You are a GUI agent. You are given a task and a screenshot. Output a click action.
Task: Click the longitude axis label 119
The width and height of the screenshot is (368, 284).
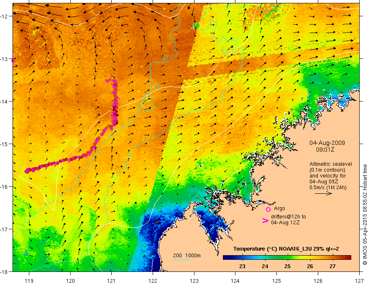coord(29,281)
